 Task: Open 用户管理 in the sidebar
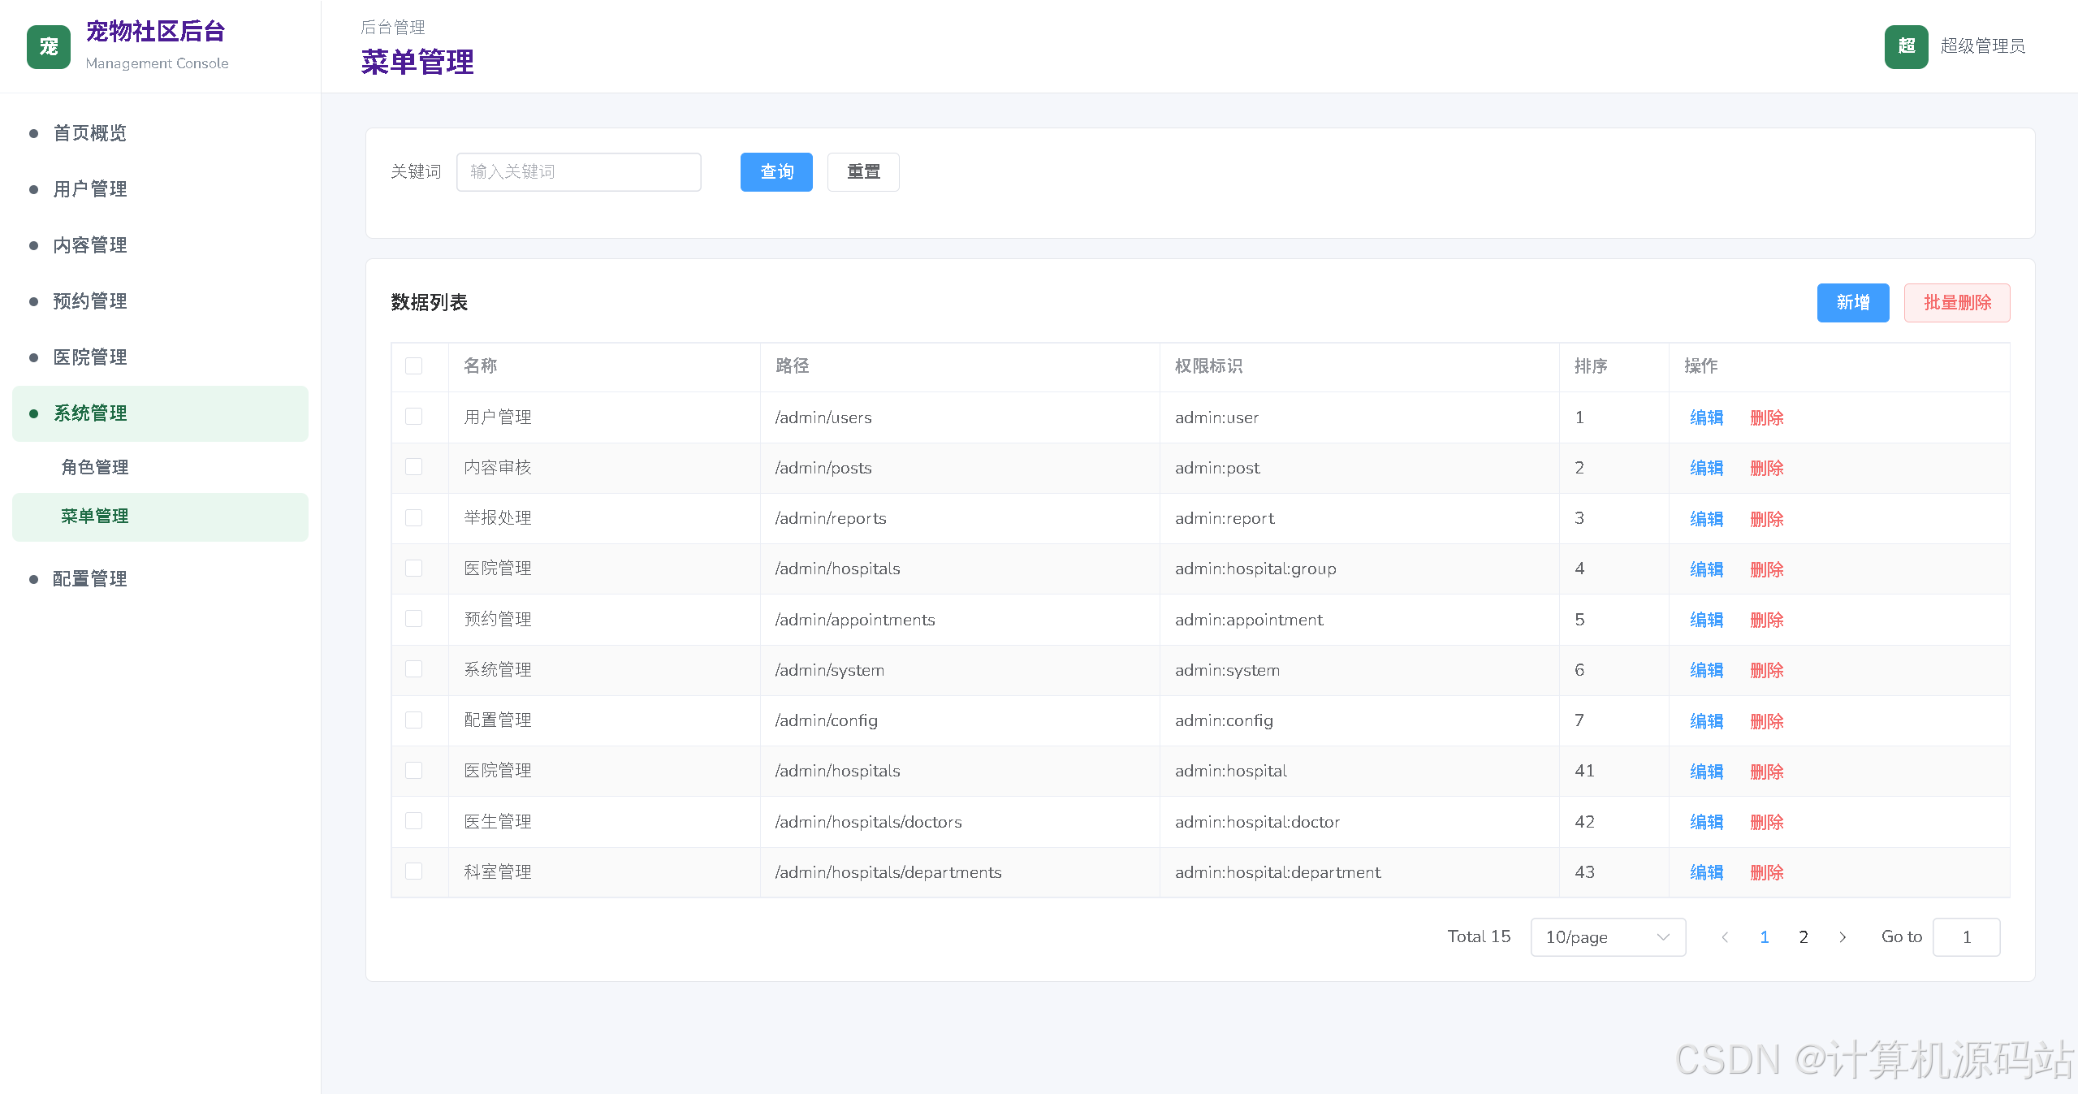tap(160, 189)
